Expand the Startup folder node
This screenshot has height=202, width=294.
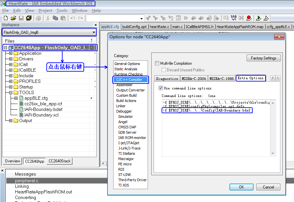(x=11, y=87)
